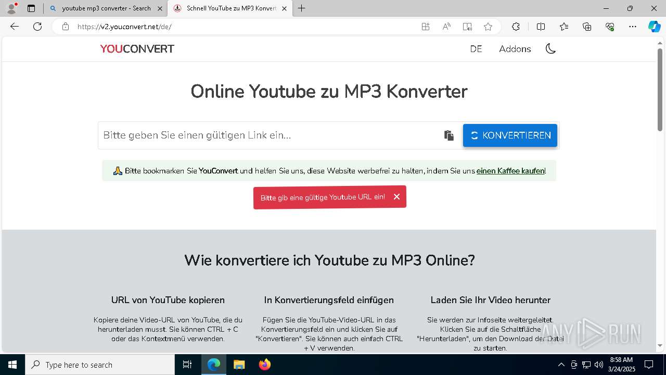Viewport: 666px width, 375px height.
Task: Open File Explorer from taskbar
Action: [x=239, y=365]
